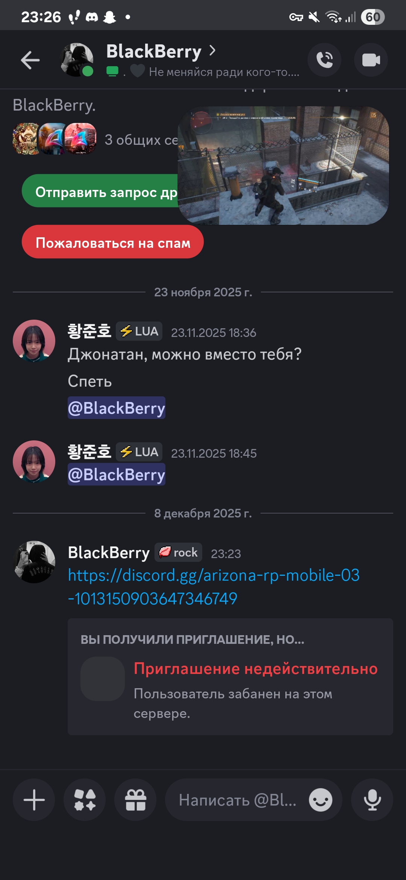Open the game screenshot picture-in-picture thumbnail
This screenshot has height=880, width=406.
coord(283,165)
